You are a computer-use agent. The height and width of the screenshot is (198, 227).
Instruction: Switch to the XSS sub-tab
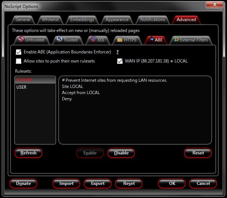coord(98,40)
